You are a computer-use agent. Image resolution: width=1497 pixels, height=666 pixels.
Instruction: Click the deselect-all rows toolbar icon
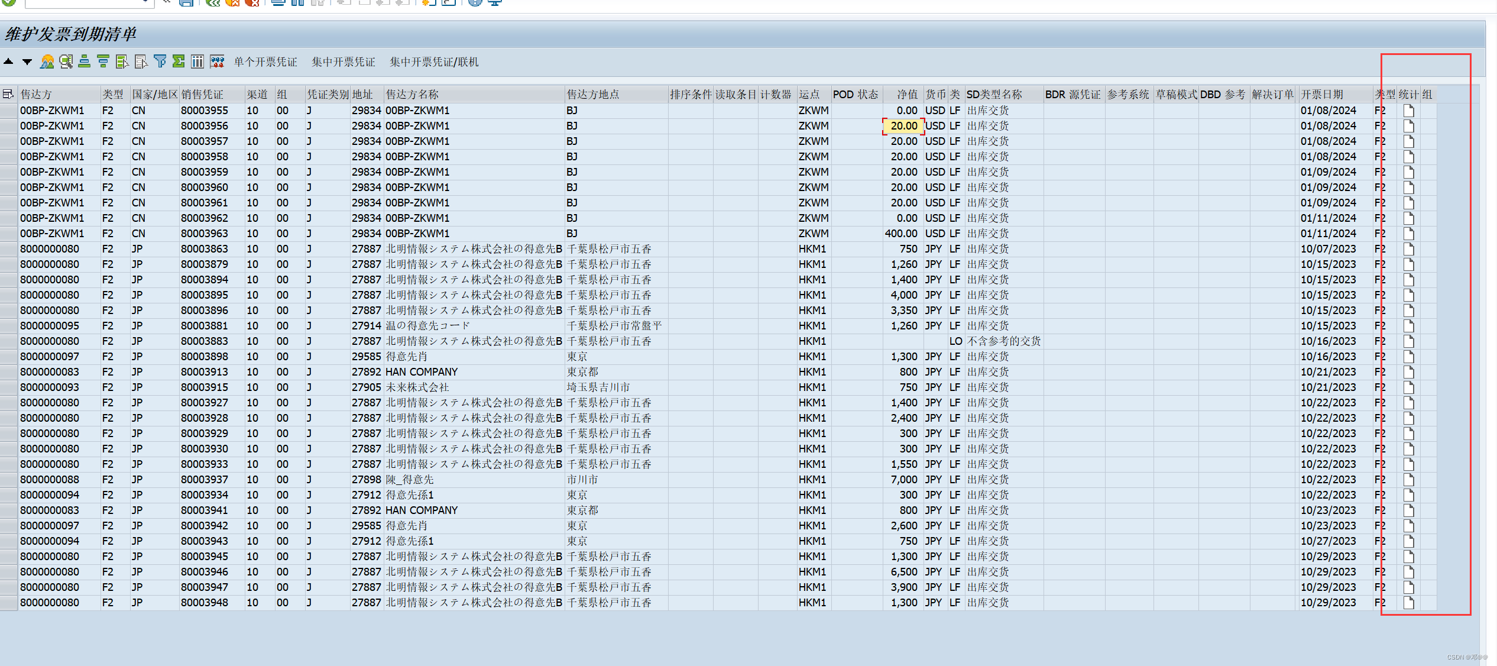click(x=141, y=62)
